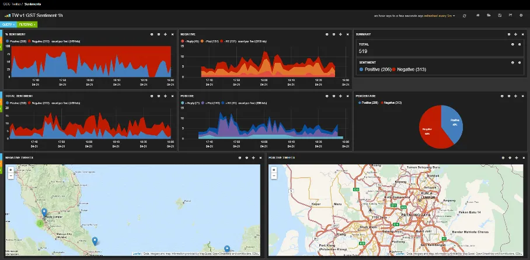Click blue Positive color dot in Percentage legend
The width and height of the screenshot is (530, 260).
(x=360, y=103)
